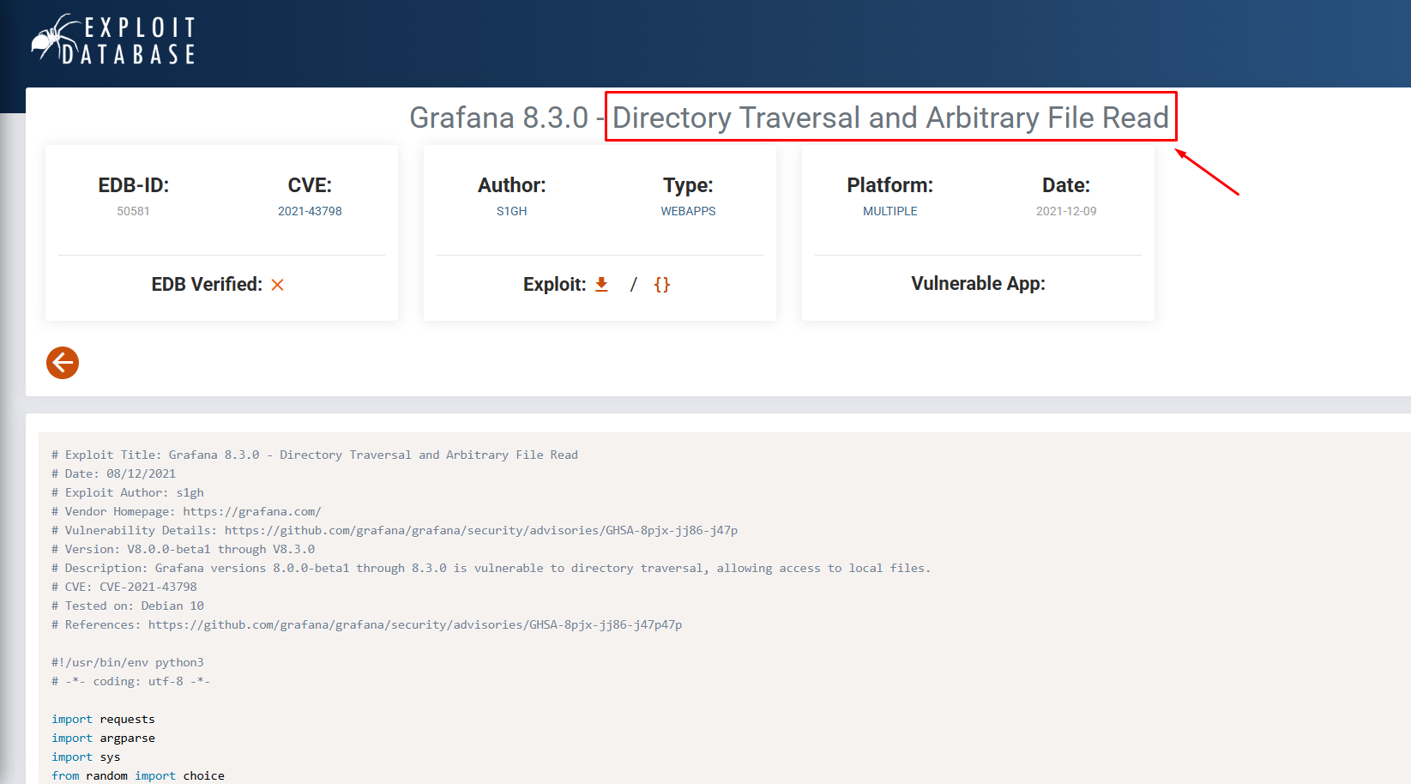
Task: Open the Exploit Database spider logo
Action: pos(114,39)
